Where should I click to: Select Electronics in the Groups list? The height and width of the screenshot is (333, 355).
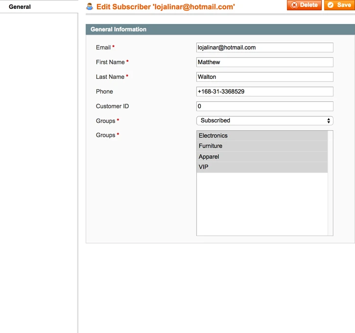262,136
